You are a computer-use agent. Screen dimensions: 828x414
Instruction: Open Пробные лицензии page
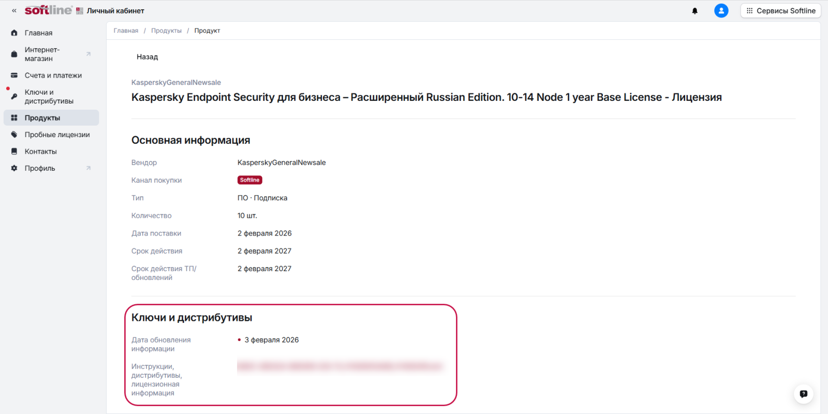[57, 135]
